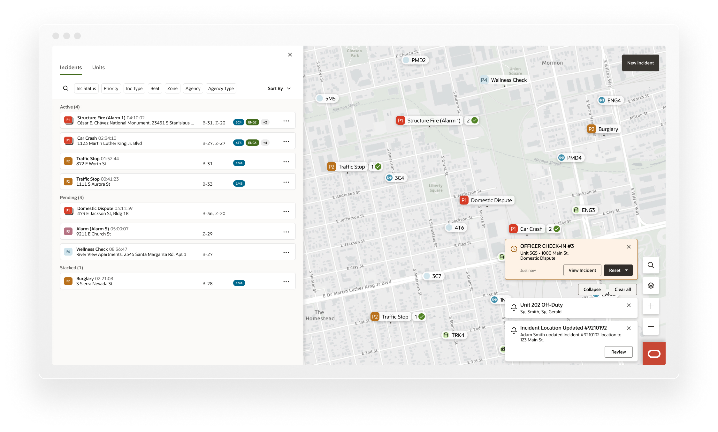The height and width of the screenshot is (432, 718).
Task: Click PMD2 unit marker on map
Action: [x=415, y=60]
